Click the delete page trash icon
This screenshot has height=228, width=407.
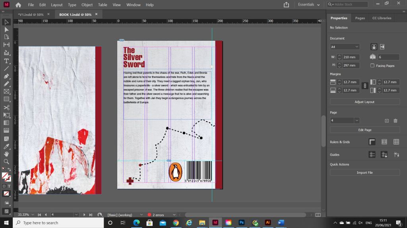coord(395,121)
